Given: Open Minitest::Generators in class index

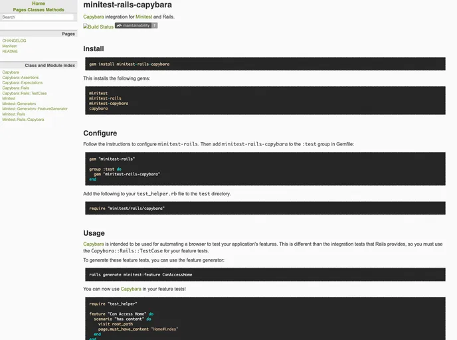Looking at the screenshot, I should [19, 104].
